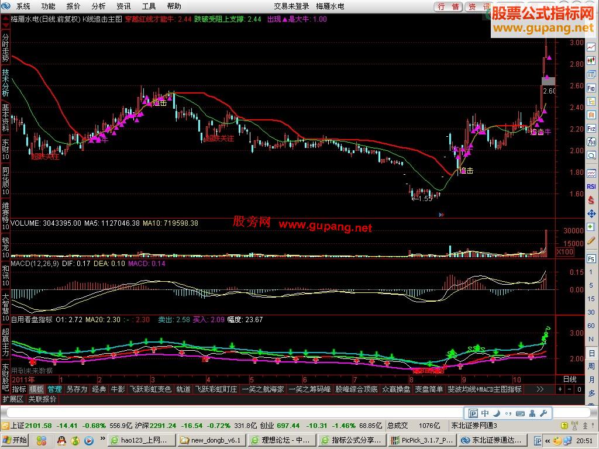The width and height of the screenshot is (599, 449).
Task: Click the Windows 开始 start button
Action: tap(15, 440)
